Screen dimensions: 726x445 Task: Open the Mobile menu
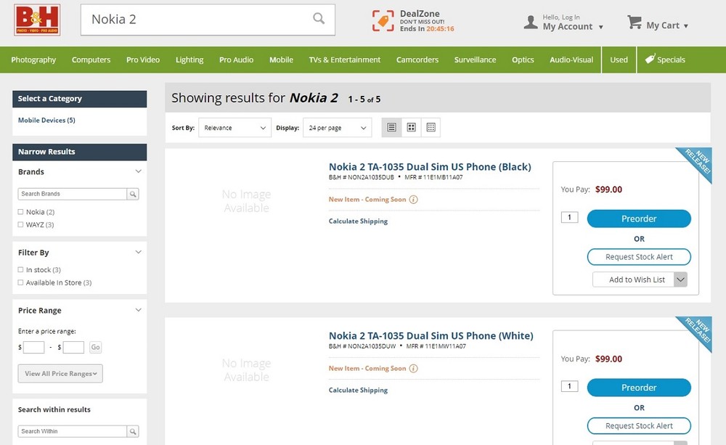coord(281,60)
